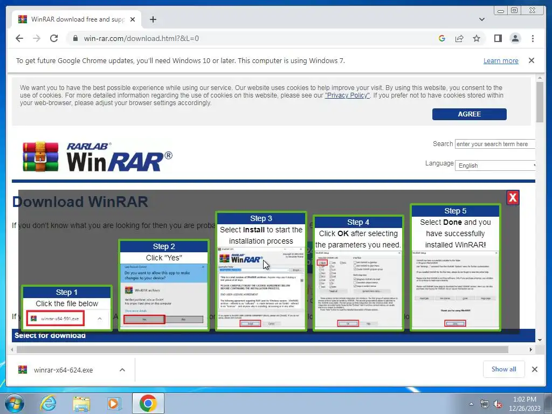Close the WinRAR download tab
Screen dimensions: 552x414
(133, 19)
